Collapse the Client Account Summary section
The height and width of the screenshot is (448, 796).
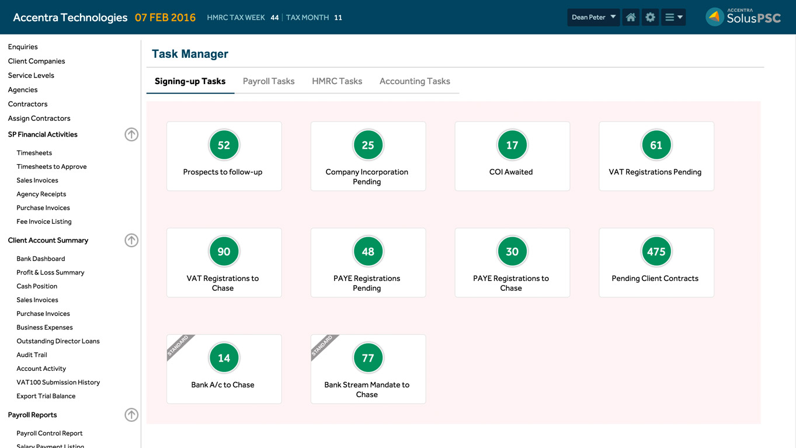(x=131, y=240)
